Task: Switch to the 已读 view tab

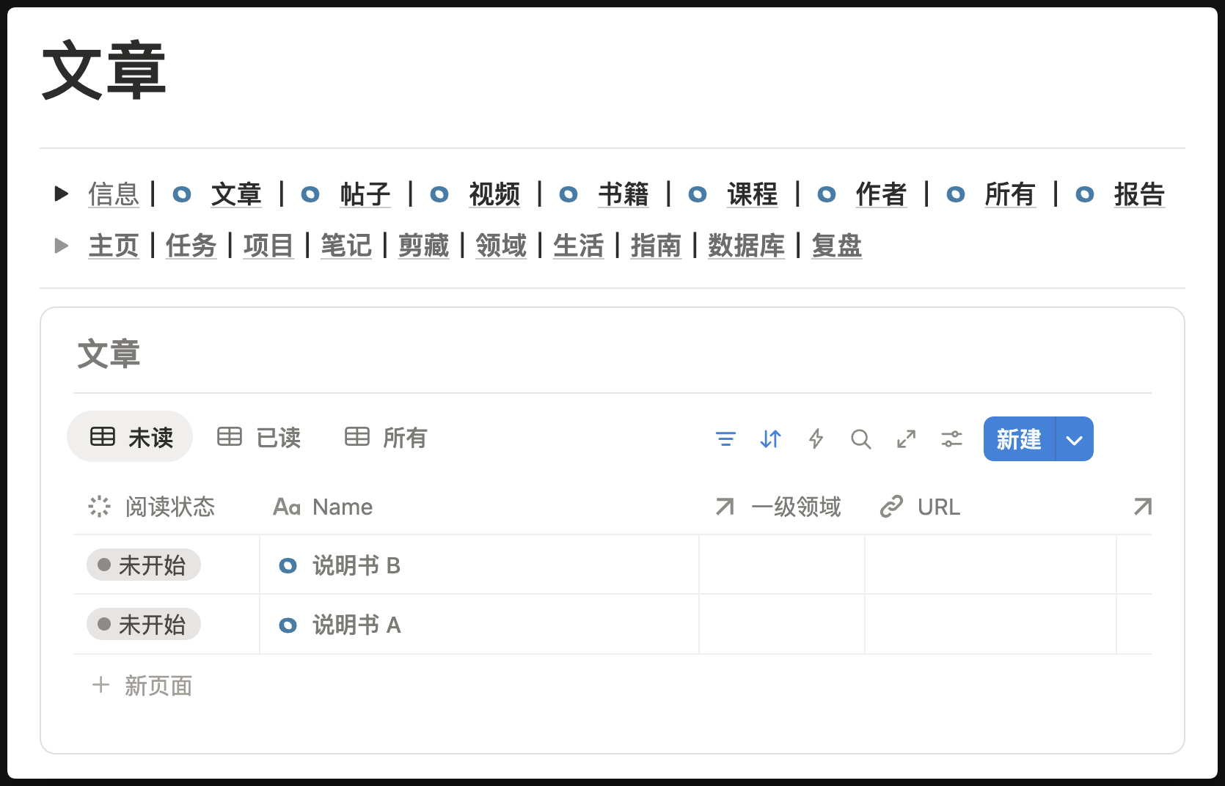Action: (x=260, y=437)
